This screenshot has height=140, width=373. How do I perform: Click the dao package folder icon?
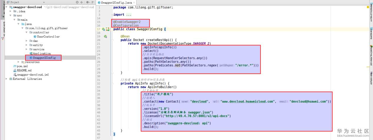pyautogui.click(x=31, y=41)
